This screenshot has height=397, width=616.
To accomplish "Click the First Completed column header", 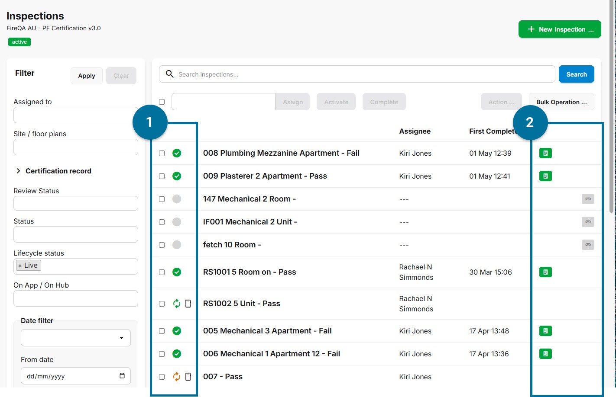I will point(494,131).
